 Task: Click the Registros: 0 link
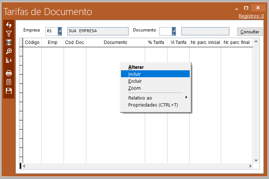coord(251,16)
